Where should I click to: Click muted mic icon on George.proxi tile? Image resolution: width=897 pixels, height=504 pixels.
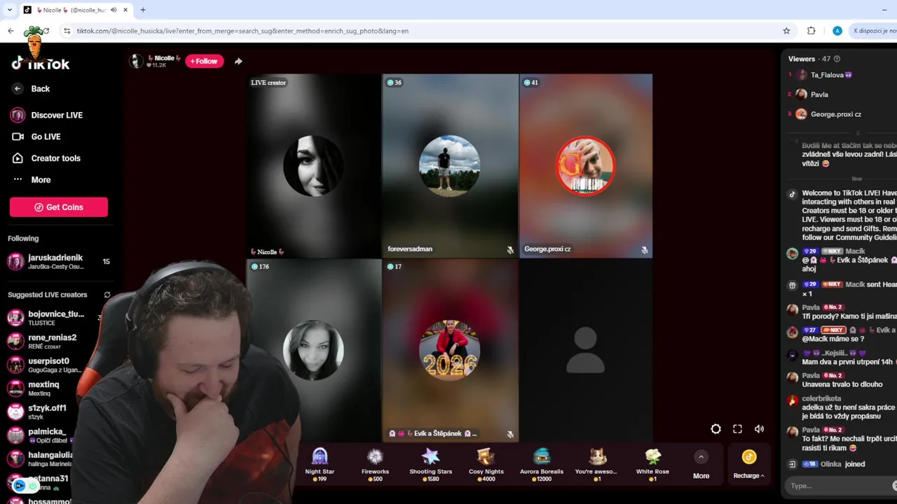point(644,249)
